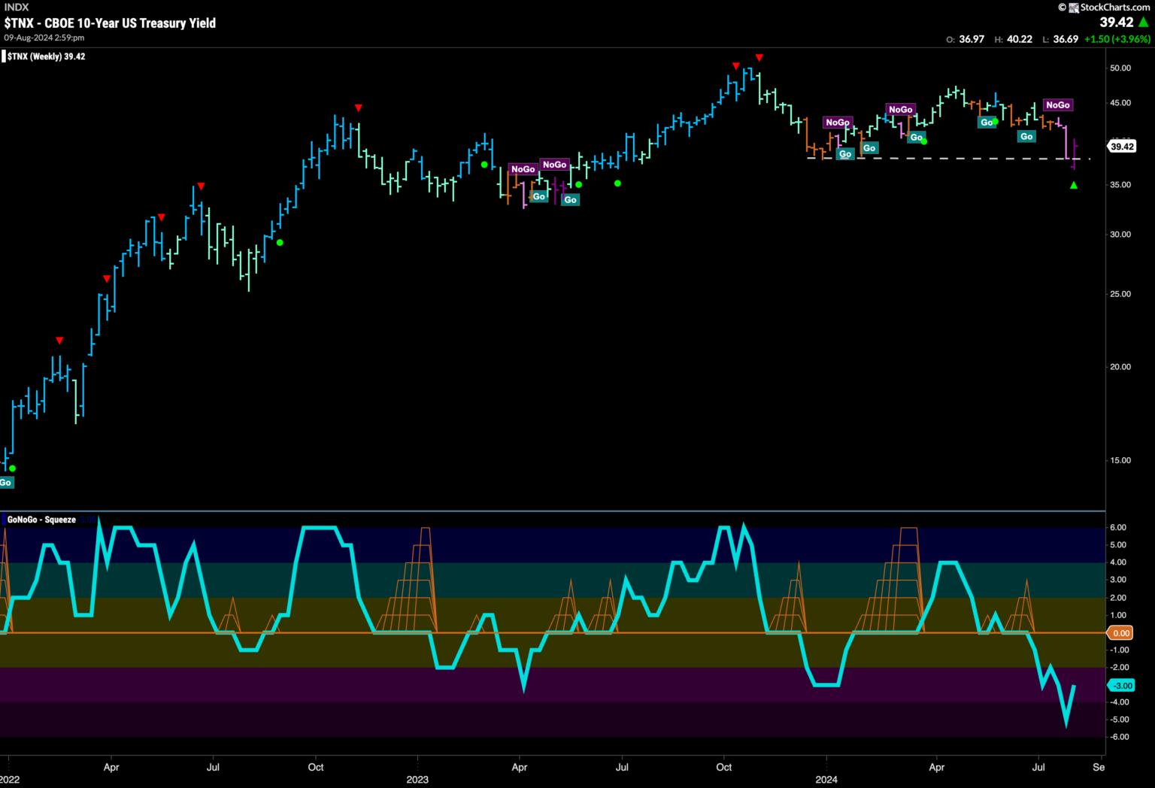This screenshot has width=1155, height=788.
Task: Click the Go flag below the May 2023 bars
Action: (570, 200)
